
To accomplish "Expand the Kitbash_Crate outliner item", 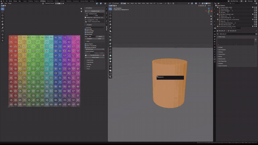I will [218, 16].
